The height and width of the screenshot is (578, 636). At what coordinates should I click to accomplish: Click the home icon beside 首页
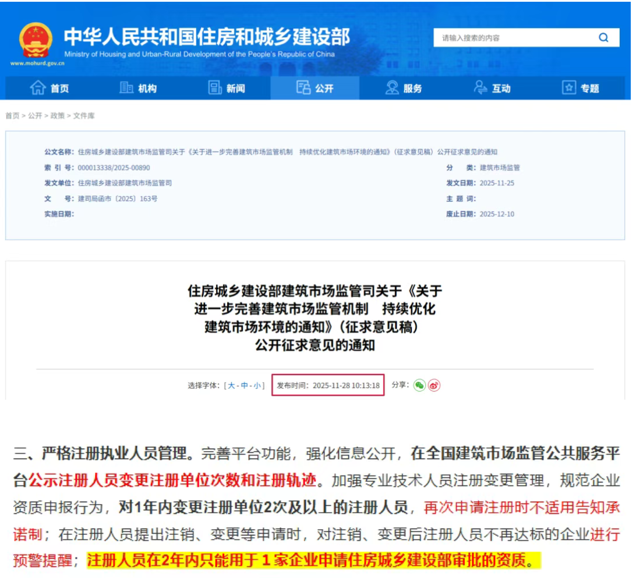click(x=38, y=88)
